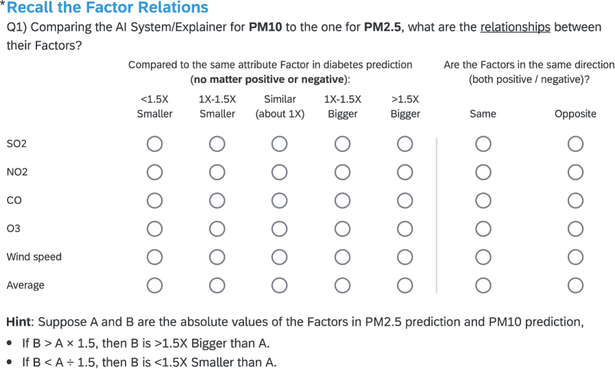The height and width of the screenshot is (369, 615).
Task: Select '1X-1.5X Bigger' for CO
Action: [342, 200]
